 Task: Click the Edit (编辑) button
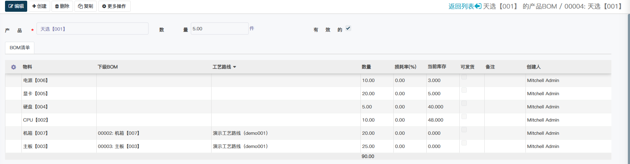pos(16,6)
